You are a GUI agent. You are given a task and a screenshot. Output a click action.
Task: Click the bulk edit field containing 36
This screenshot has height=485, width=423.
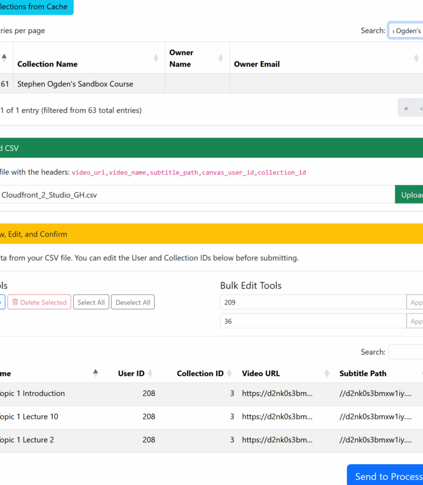[313, 321]
